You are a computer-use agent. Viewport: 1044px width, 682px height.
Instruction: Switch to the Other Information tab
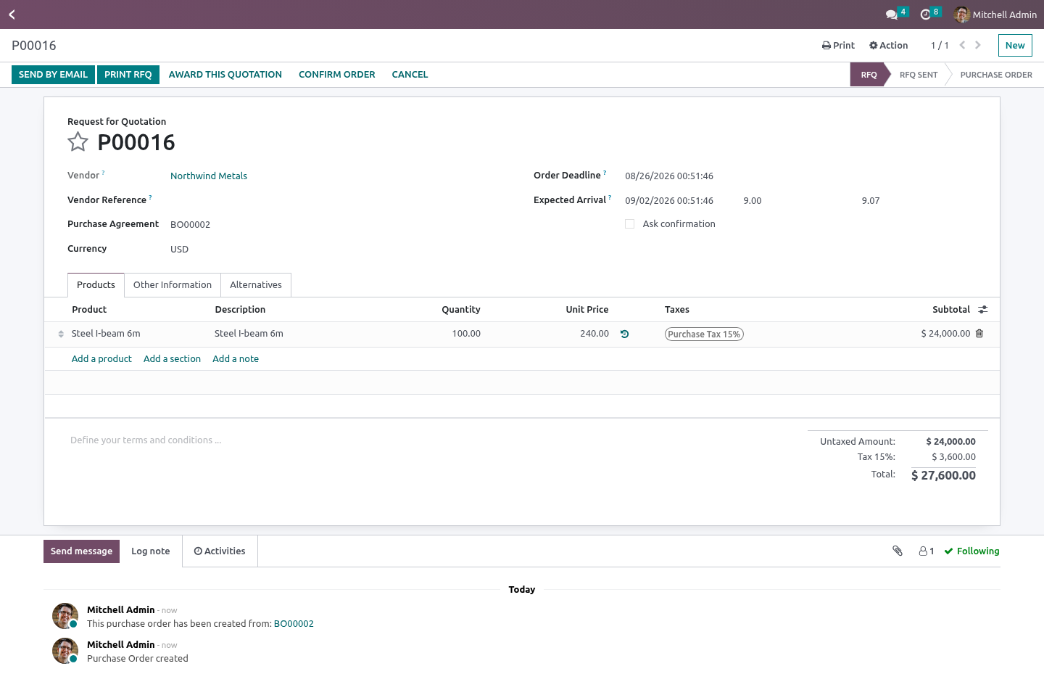(x=173, y=285)
